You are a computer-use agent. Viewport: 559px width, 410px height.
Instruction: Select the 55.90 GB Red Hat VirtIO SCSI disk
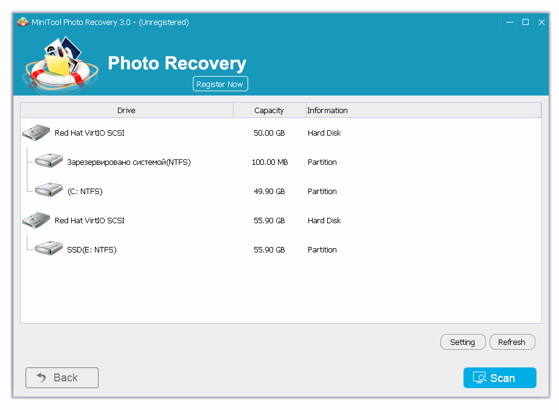click(281, 221)
